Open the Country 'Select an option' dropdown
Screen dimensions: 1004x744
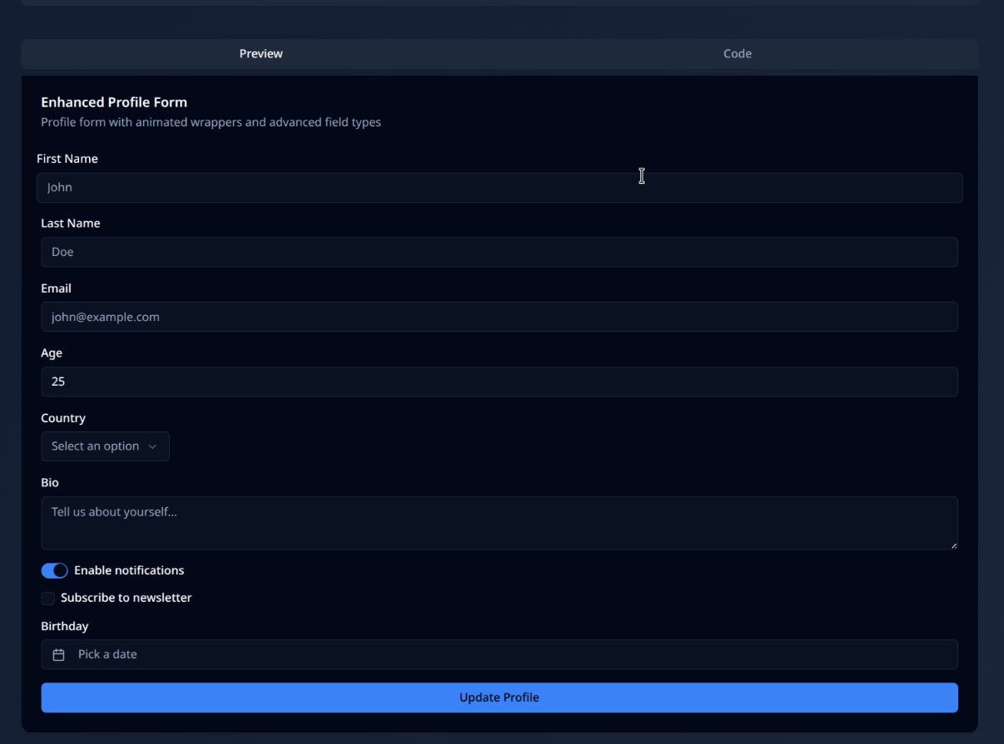click(x=105, y=446)
